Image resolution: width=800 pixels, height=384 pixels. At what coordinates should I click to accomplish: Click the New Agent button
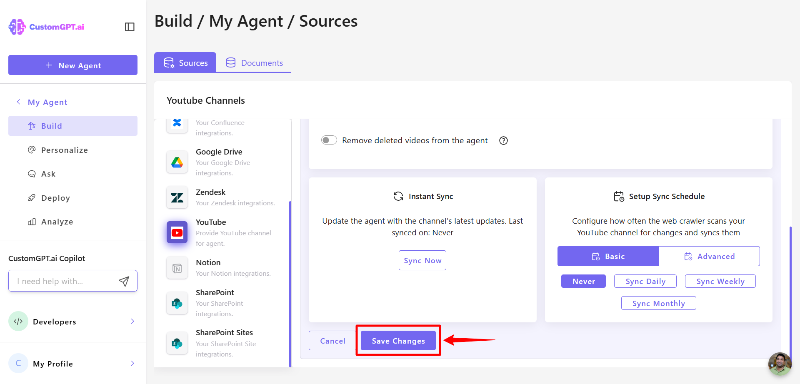[73, 65]
